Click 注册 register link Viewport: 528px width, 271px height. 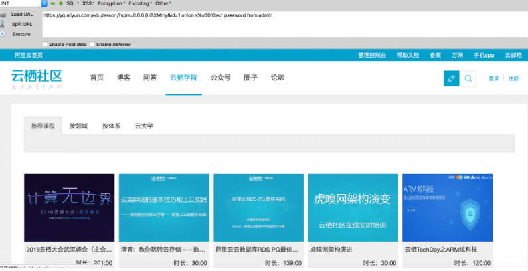click(x=513, y=79)
